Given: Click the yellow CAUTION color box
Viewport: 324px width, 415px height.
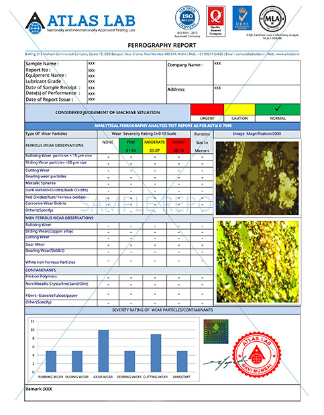Looking at the screenshot, I should pyautogui.click(x=239, y=109).
